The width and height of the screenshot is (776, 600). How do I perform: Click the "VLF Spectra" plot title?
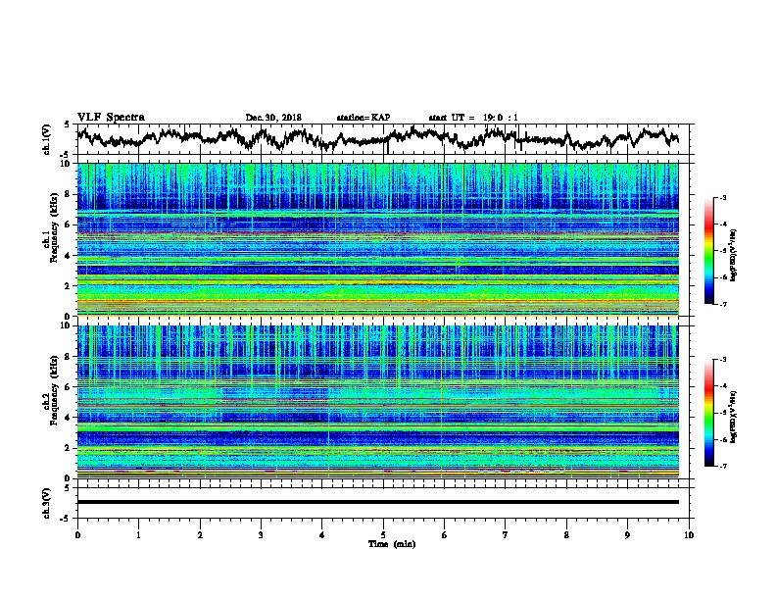111,117
